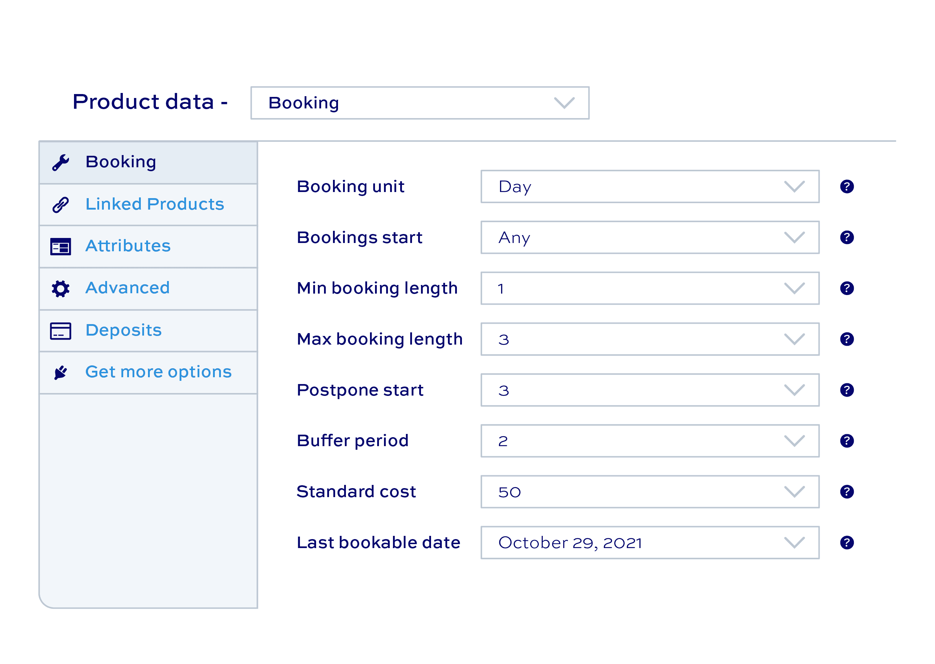
Task: Click the 'Buffer period' label
Action: coord(353,441)
